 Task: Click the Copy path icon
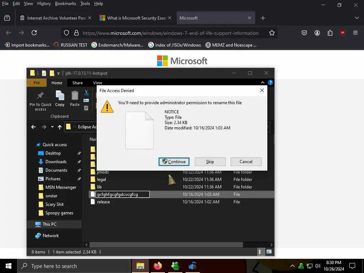tap(86, 100)
